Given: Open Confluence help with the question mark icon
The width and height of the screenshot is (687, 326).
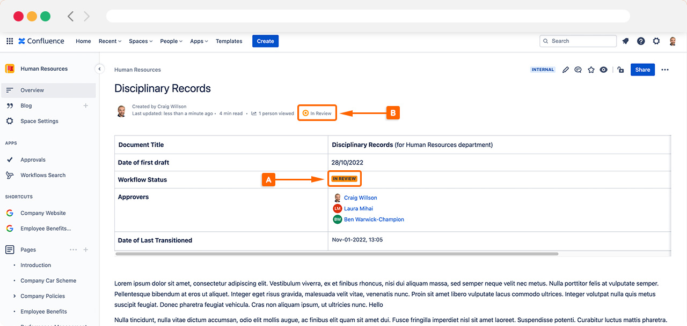Looking at the screenshot, I should click(x=641, y=41).
